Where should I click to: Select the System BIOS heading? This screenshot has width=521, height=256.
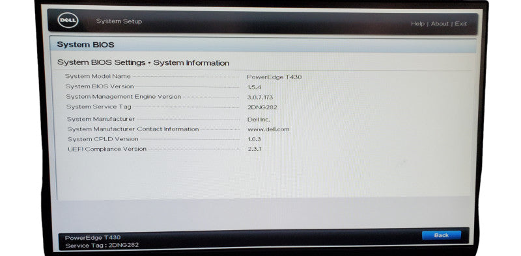(x=85, y=45)
